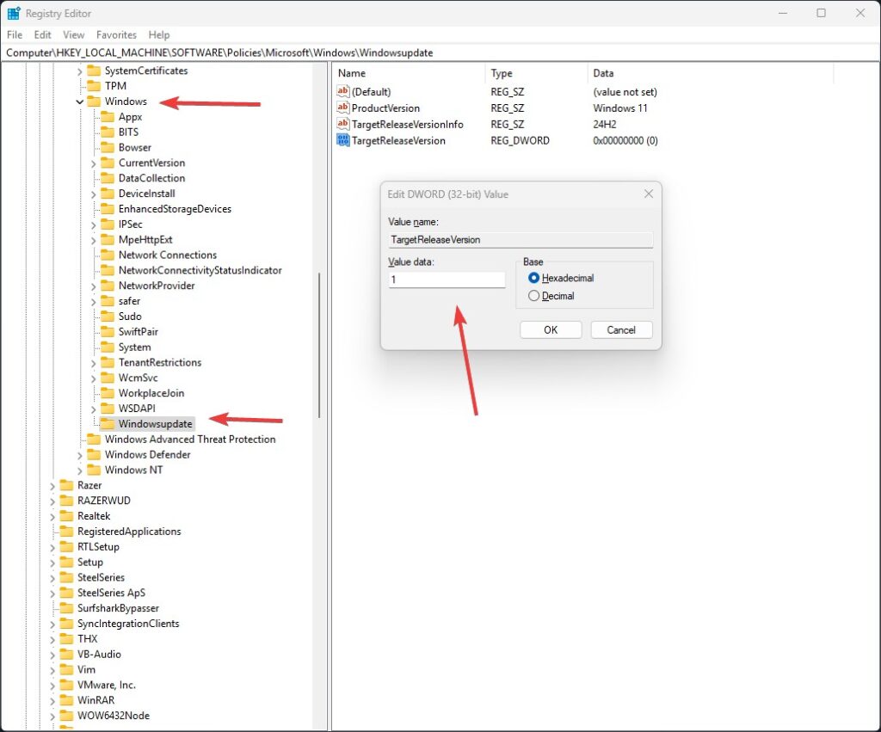Screen dimensions: 881x732
Task: Click the RegisteredApplications folder icon
Action: coord(67,531)
